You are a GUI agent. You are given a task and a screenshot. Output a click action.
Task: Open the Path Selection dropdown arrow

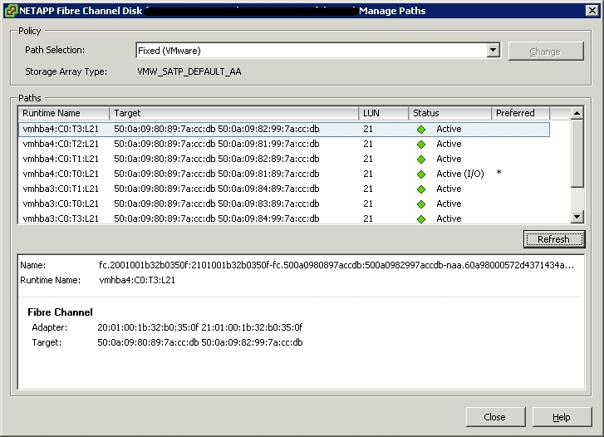click(x=493, y=50)
